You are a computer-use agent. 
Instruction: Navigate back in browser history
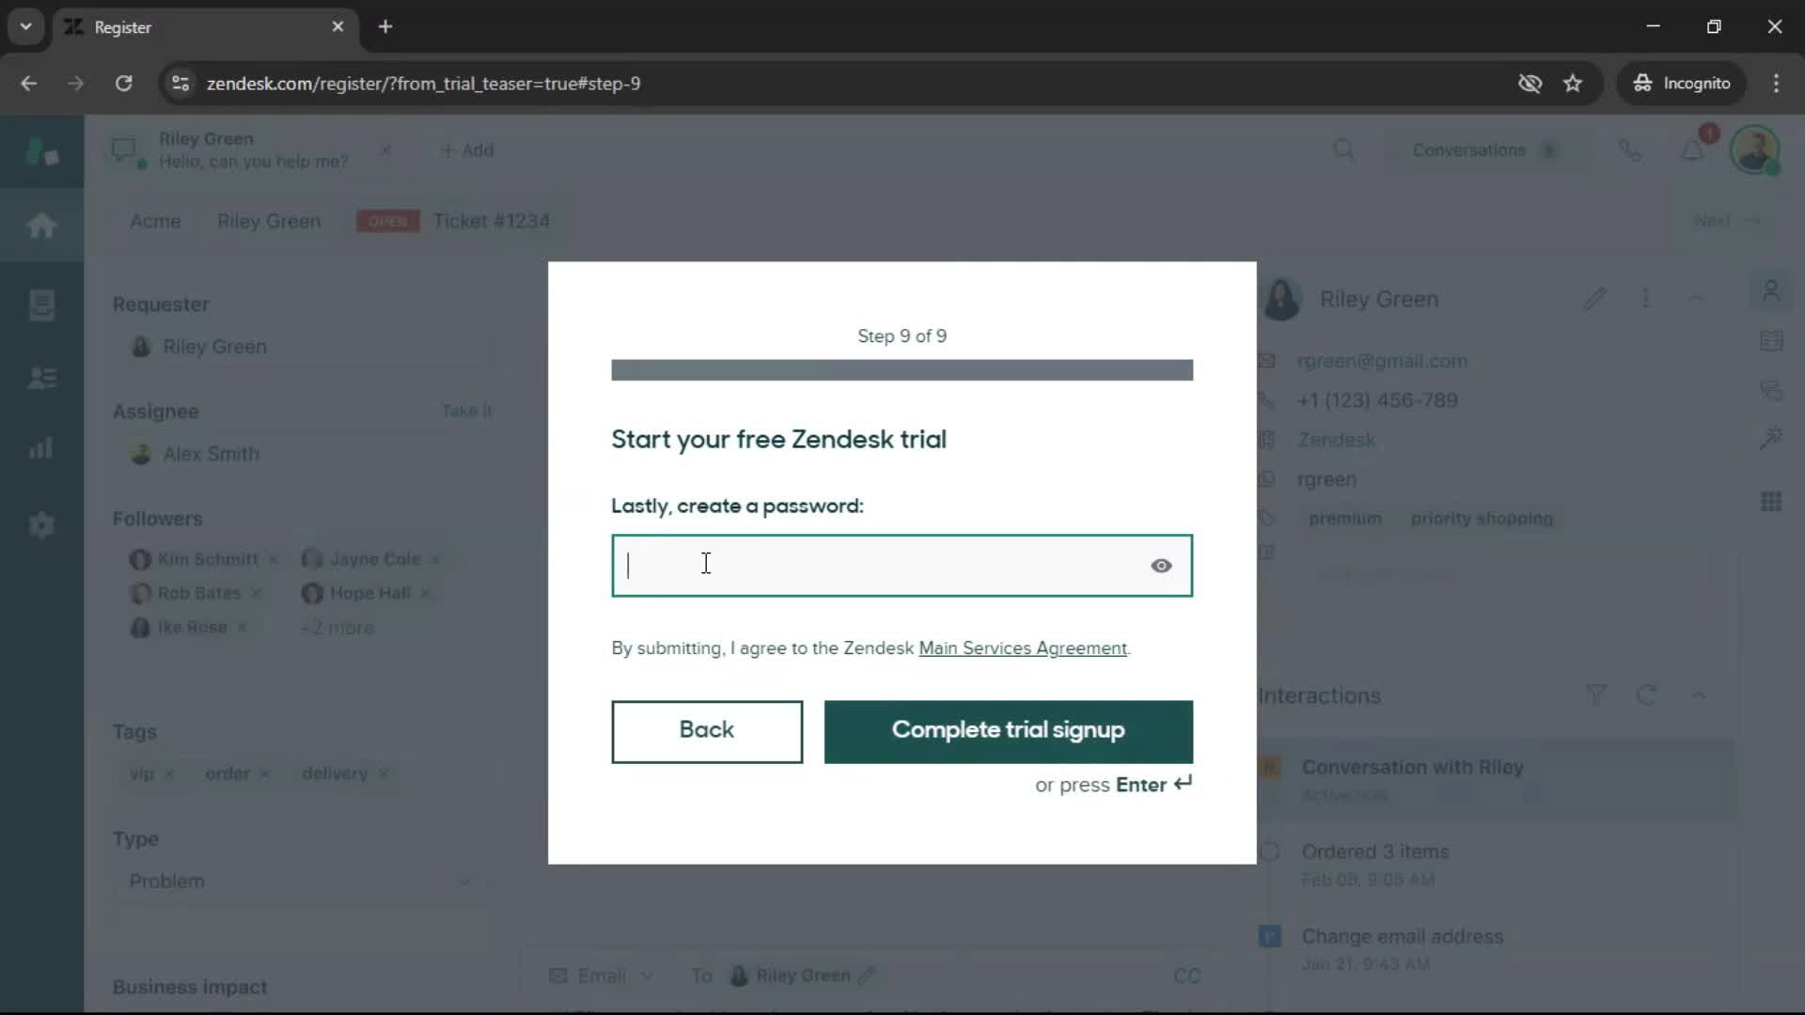point(29,84)
